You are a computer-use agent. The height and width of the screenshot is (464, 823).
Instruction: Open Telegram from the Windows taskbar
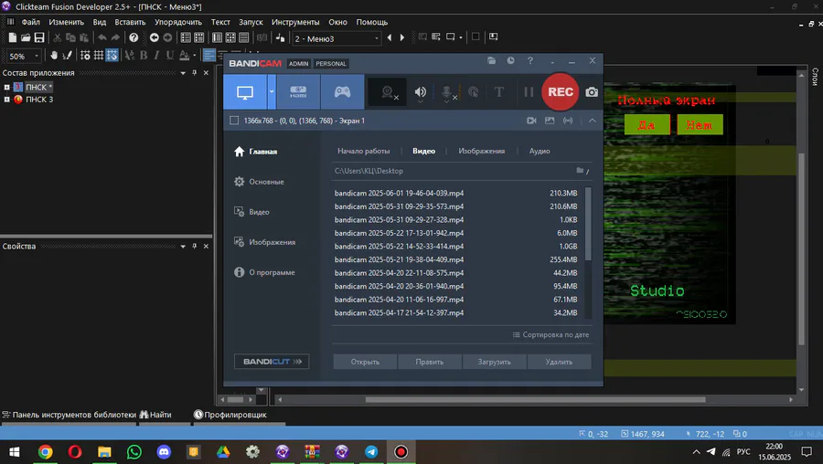pyautogui.click(x=371, y=451)
